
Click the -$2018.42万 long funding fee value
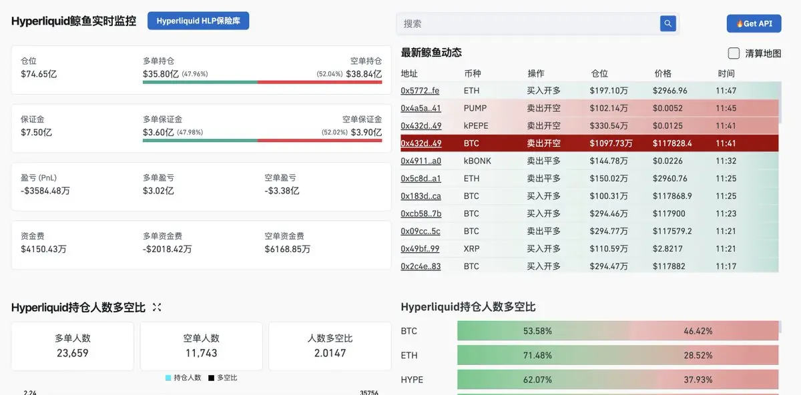(168, 249)
